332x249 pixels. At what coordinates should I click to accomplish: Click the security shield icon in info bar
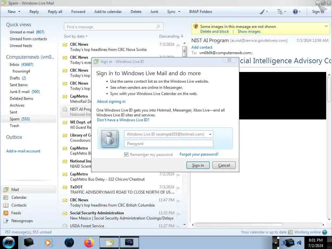click(196, 27)
